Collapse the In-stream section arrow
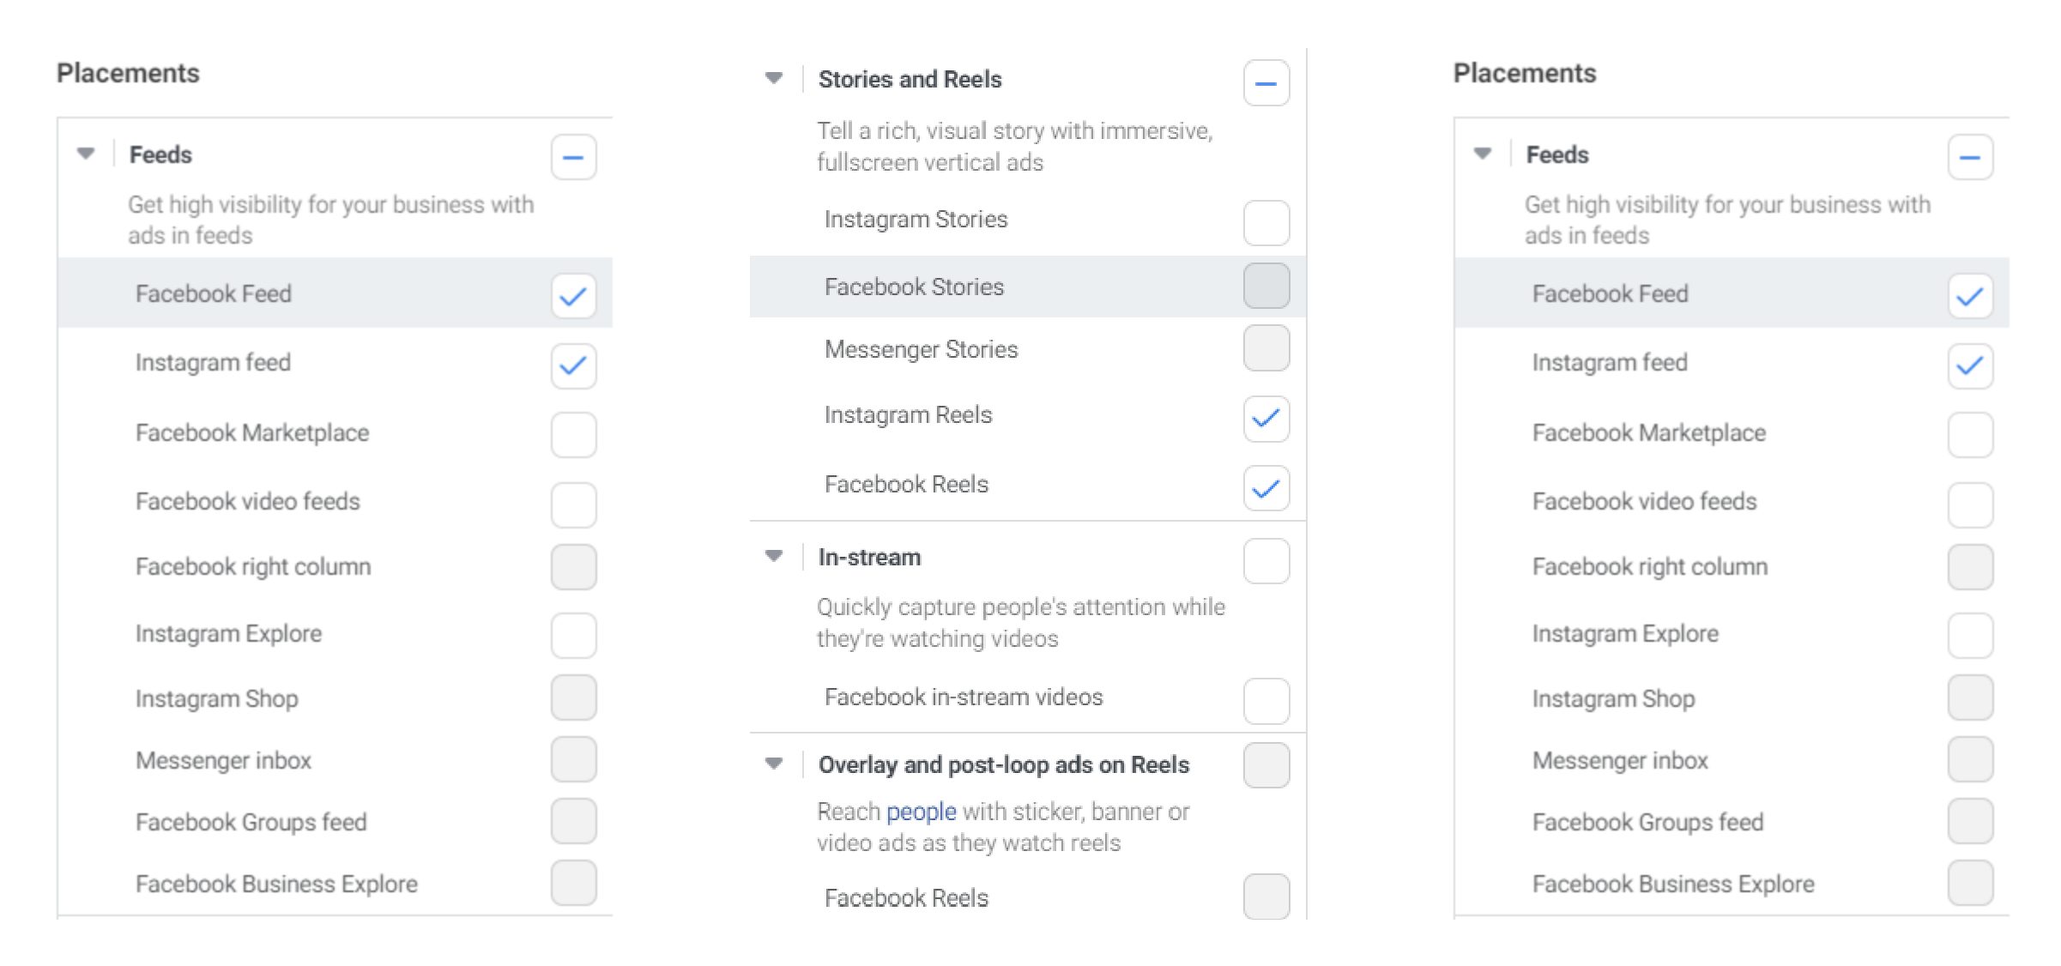 tap(774, 556)
